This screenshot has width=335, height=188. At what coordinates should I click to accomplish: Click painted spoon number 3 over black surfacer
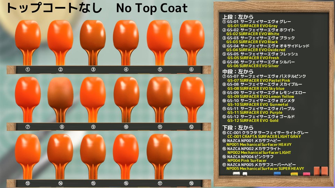pyautogui.click(x=93, y=42)
